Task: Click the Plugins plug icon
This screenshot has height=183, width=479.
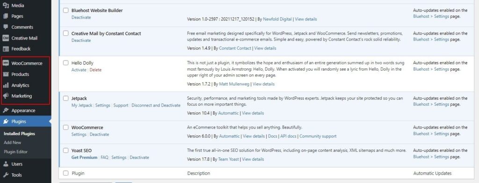Action: [x=6, y=122]
